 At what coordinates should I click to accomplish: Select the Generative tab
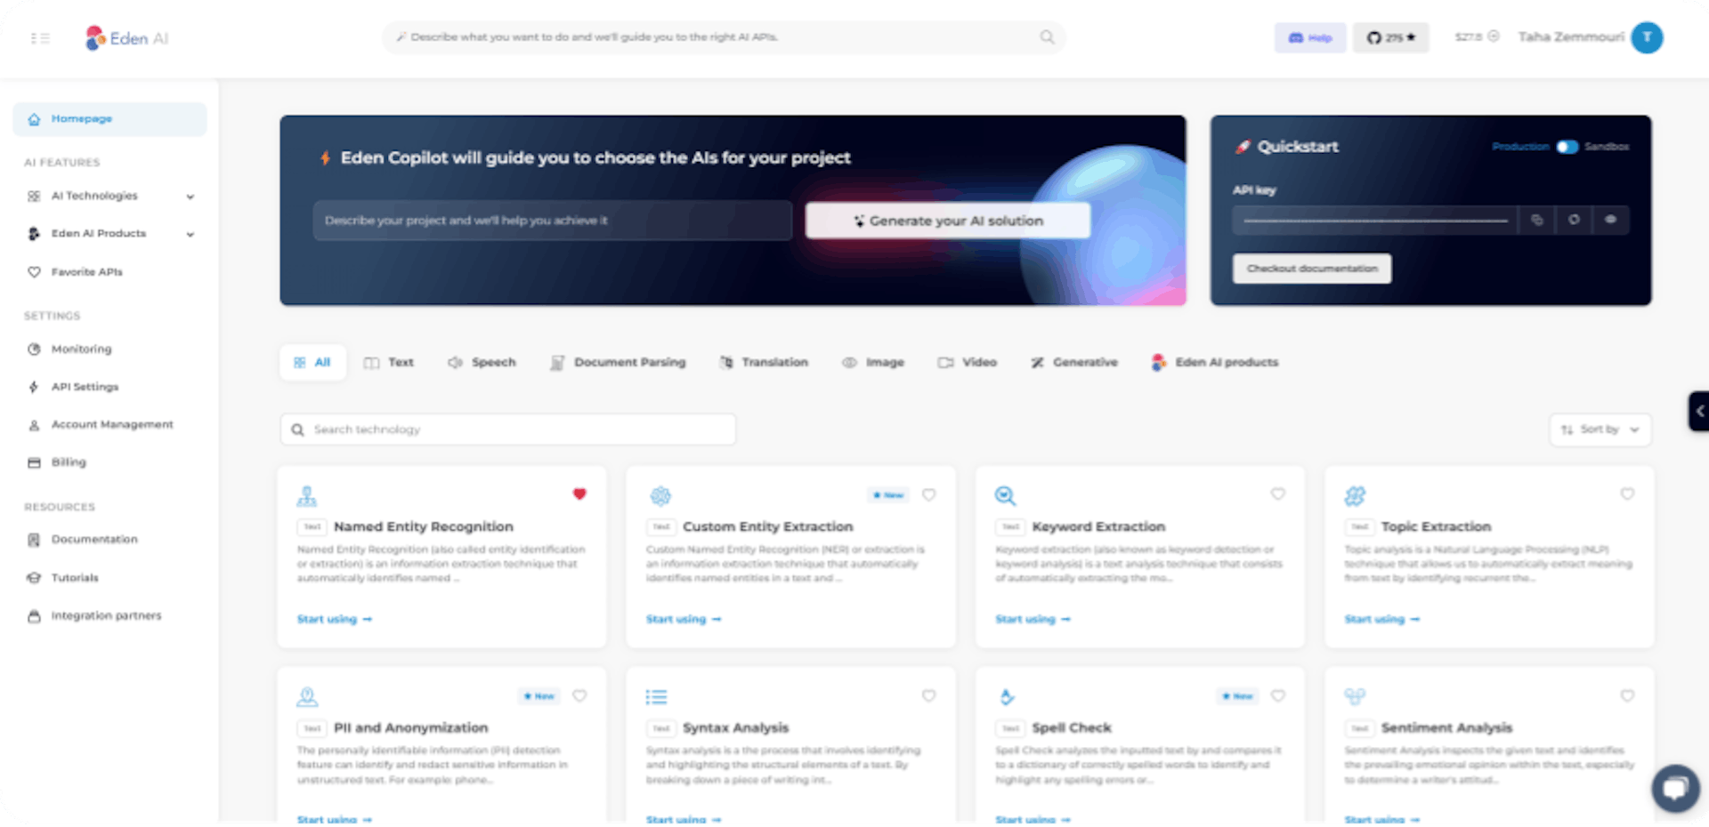pos(1074,363)
